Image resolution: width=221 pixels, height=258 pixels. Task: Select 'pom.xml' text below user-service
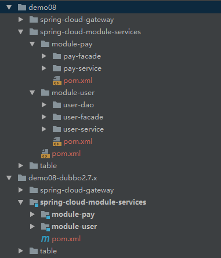[78, 142]
